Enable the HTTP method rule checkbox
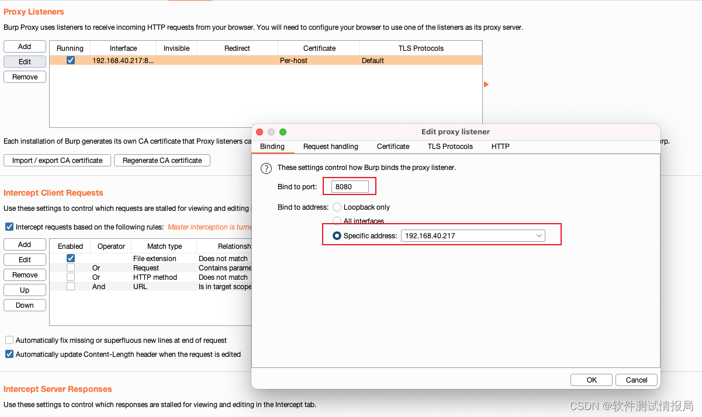Viewport: 702px width, 417px height. pos(71,277)
